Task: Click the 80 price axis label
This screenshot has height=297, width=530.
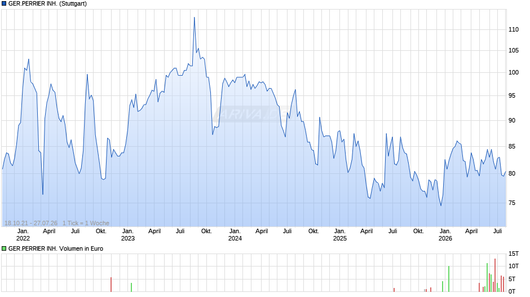Action: tap(512, 174)
